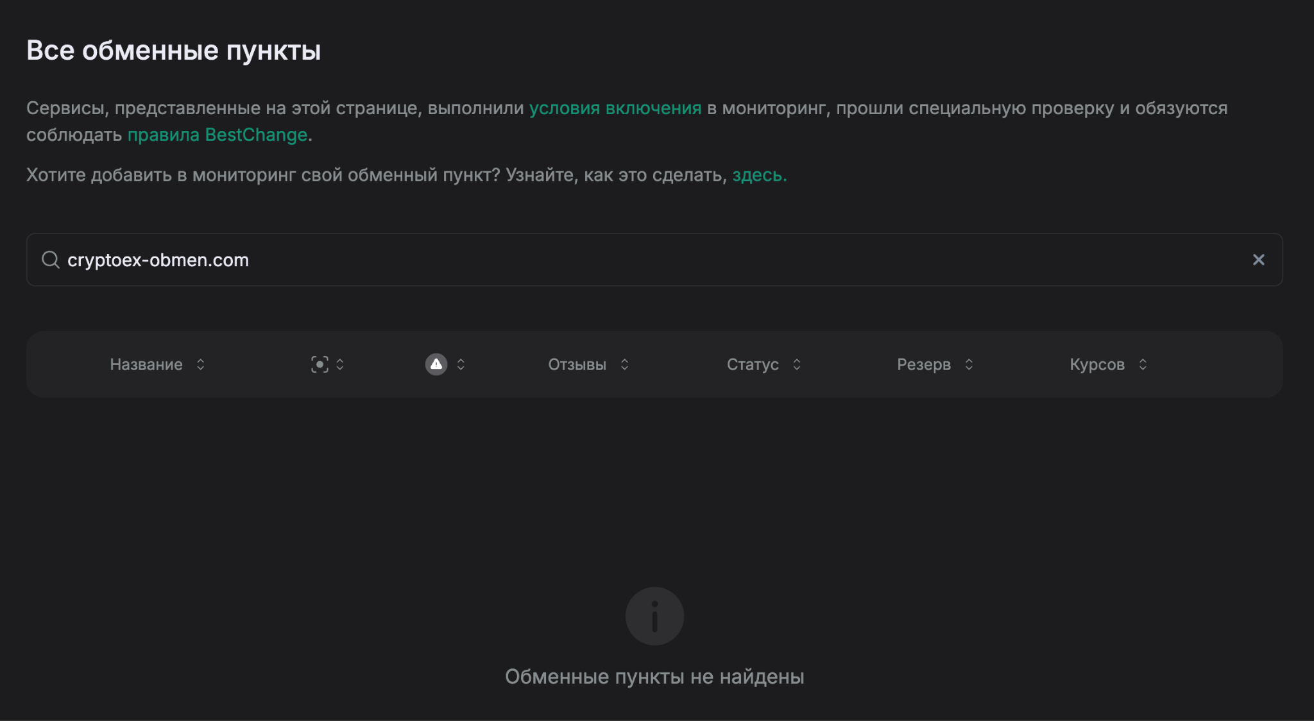
Task: Sort by Отзывы column header
Action: tap(577, 364)
